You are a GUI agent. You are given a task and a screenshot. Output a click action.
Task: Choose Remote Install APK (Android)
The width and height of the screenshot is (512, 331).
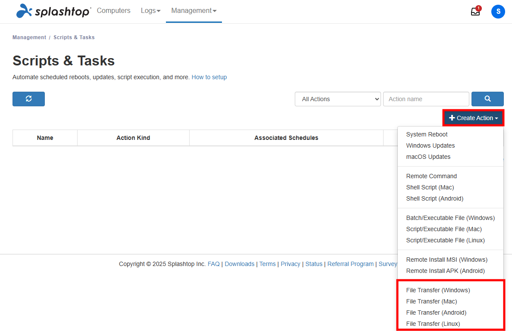445,271
